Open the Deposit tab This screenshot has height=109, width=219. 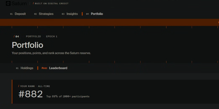18,14
